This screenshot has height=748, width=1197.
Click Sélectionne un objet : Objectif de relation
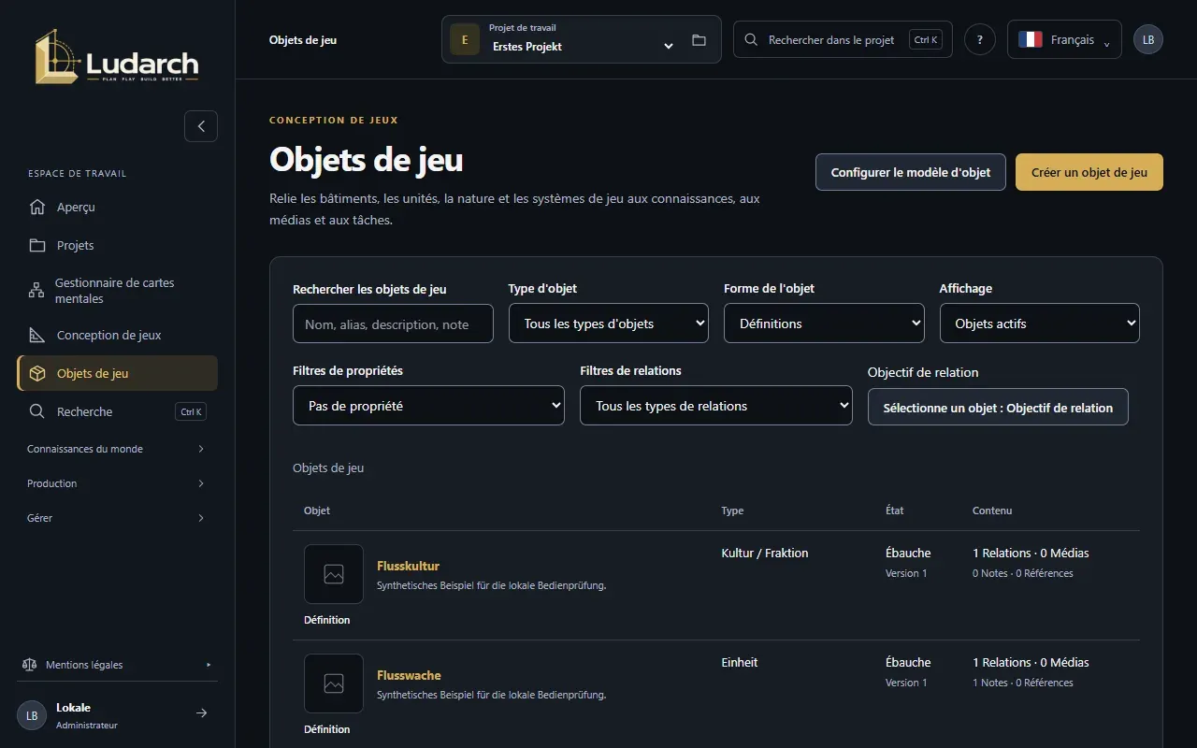(998, 408)
